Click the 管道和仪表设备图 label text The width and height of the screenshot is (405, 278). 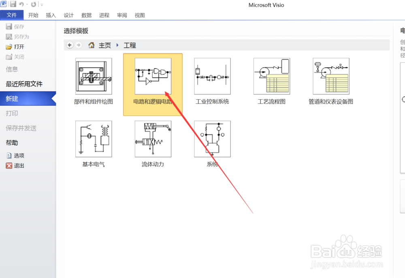click(331, 102)
